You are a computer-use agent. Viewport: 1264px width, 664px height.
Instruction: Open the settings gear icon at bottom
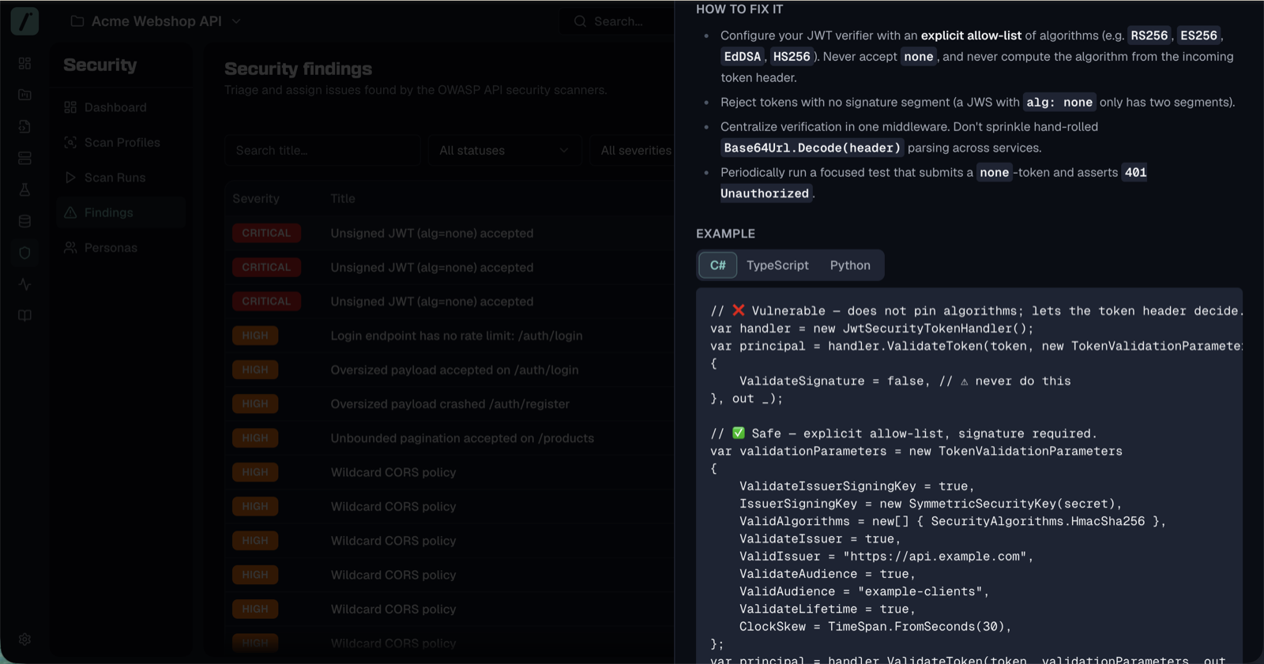coord(24,640)
